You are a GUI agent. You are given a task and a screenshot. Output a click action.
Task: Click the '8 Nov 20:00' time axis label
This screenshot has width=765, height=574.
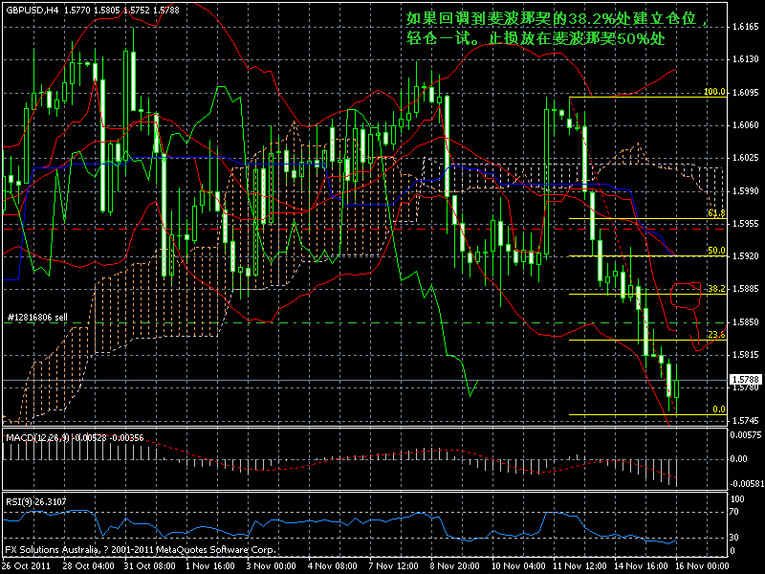tap(455, 566)
